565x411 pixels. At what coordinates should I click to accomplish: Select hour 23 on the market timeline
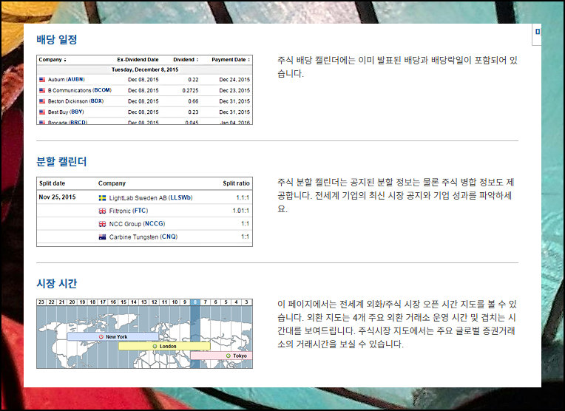[x=41, y=302]
